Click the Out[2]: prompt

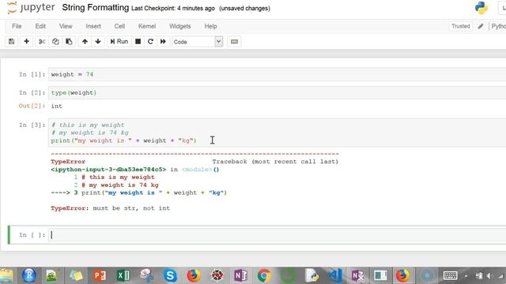tap(32, 106)
